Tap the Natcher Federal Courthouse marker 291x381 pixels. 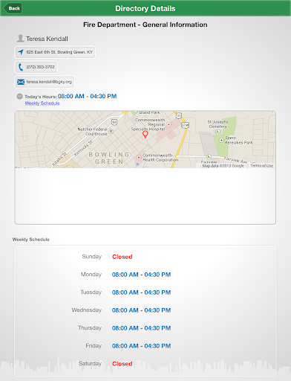tap(111, 131)
